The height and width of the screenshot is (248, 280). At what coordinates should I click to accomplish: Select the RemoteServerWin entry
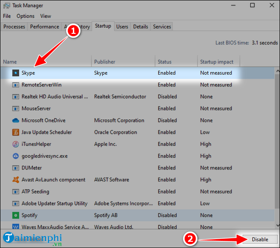(x=41, y=85)
